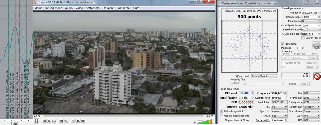Open the Video menu in VLC

tap(79, 8)
